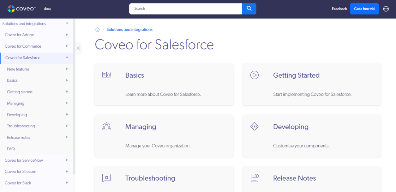Click the blue search magnifier icon

pyautogui.click(x=249, y=9)
